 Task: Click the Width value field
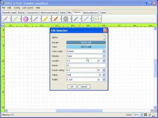82,80
